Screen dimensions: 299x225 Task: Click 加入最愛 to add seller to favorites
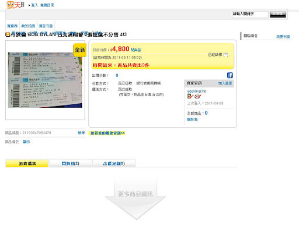click(x=225, y=83)
